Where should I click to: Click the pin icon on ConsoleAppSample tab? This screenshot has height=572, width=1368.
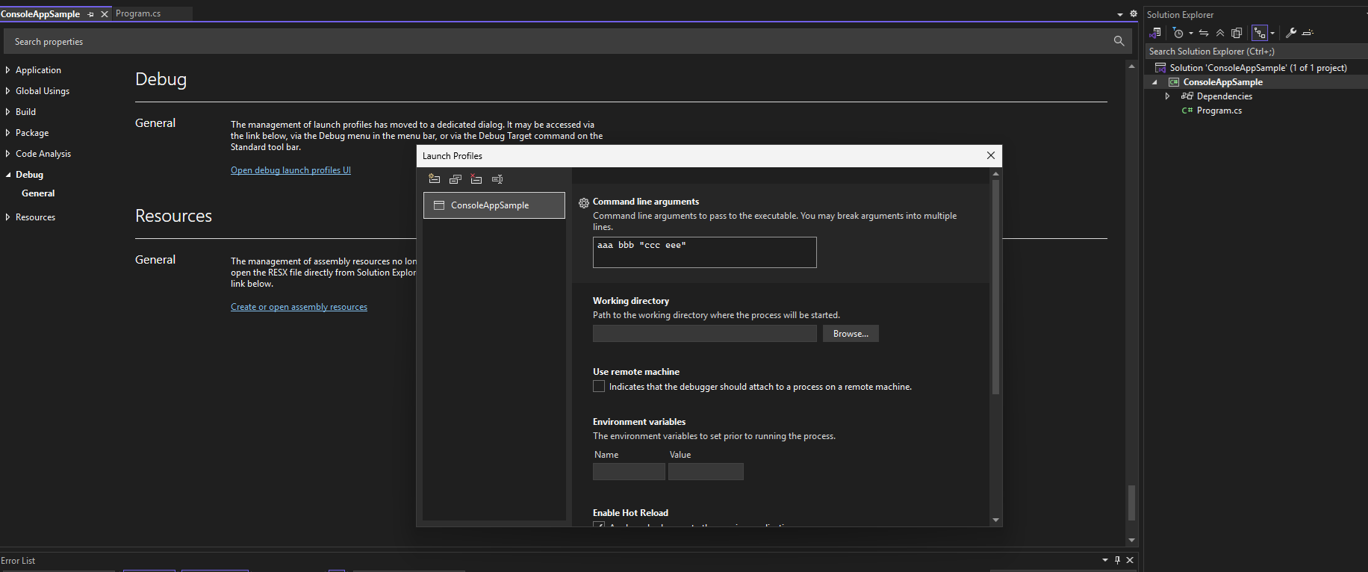coord(91,14)
